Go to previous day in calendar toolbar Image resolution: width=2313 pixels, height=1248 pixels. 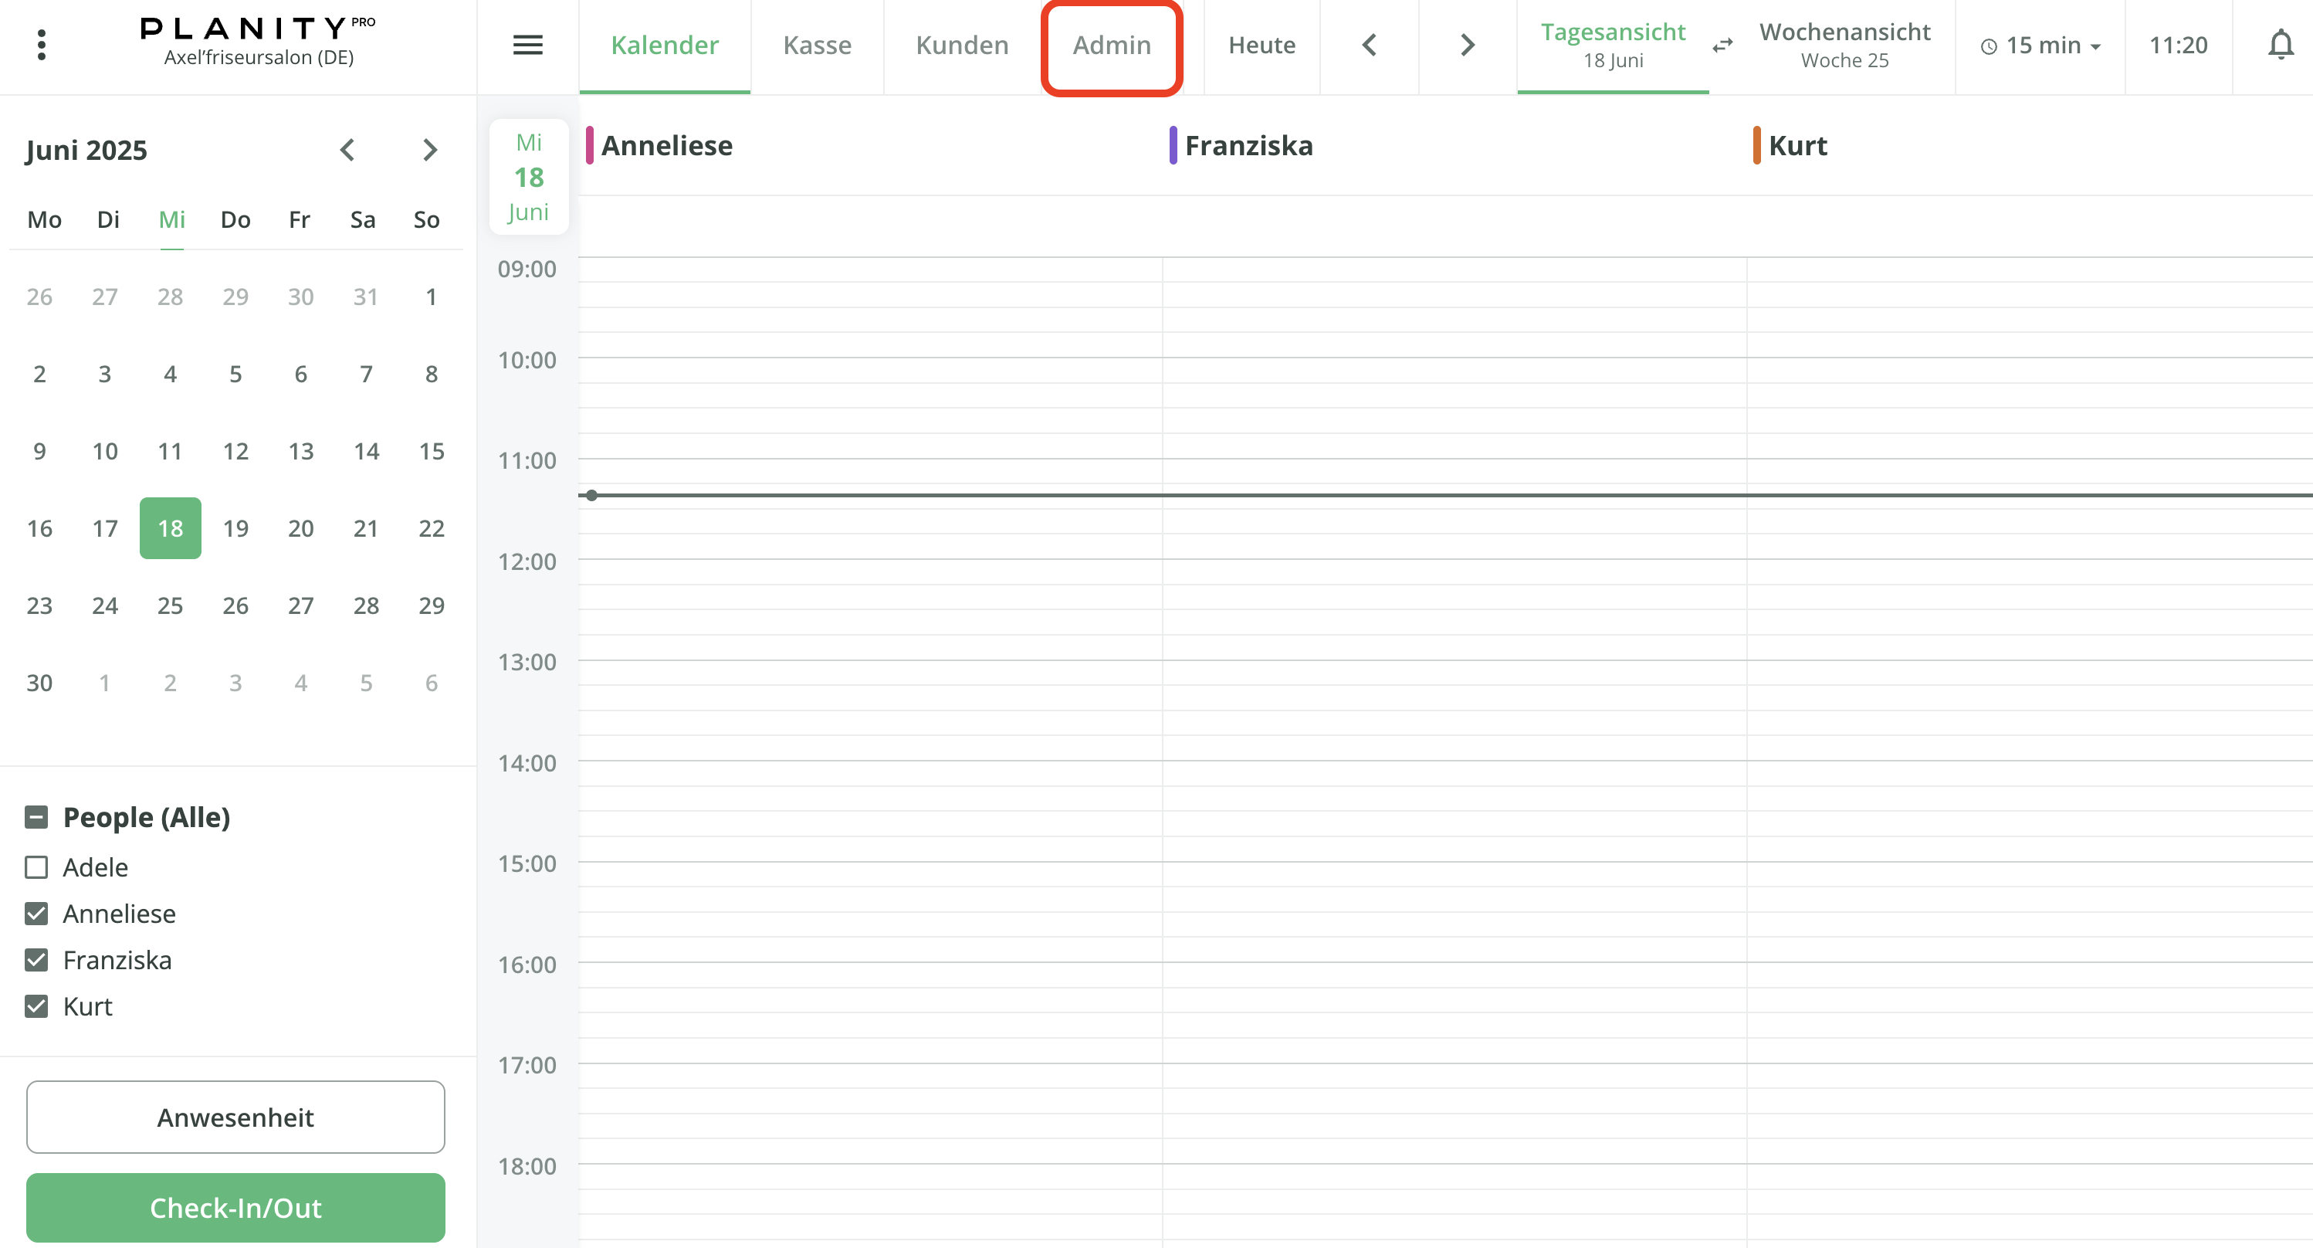1368,45
